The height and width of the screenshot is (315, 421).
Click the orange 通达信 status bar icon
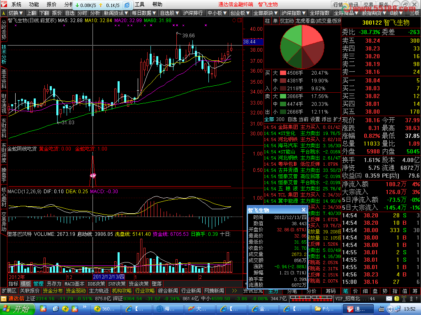(4, 299)
